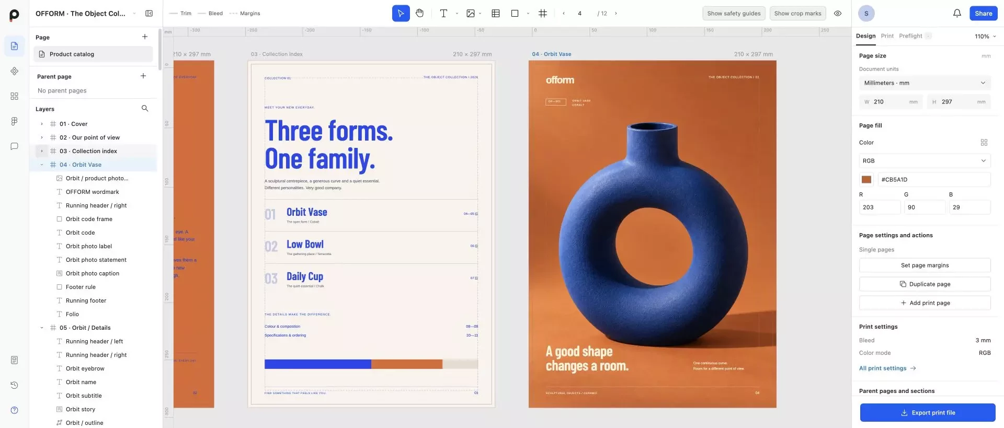Click the Share button

pos(983,14)
